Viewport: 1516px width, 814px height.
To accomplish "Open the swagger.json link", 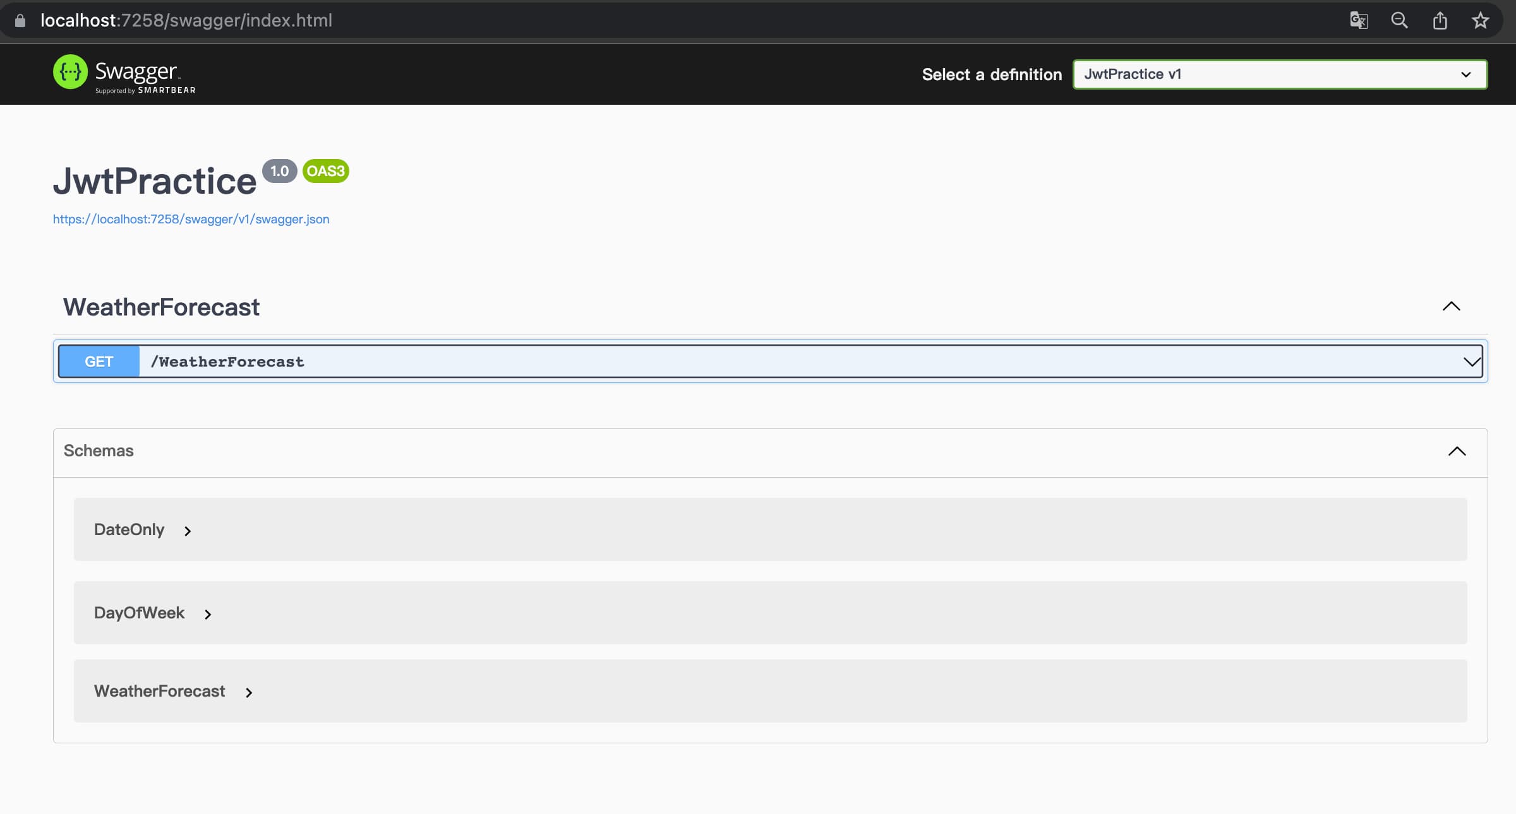I will [191, 220].
